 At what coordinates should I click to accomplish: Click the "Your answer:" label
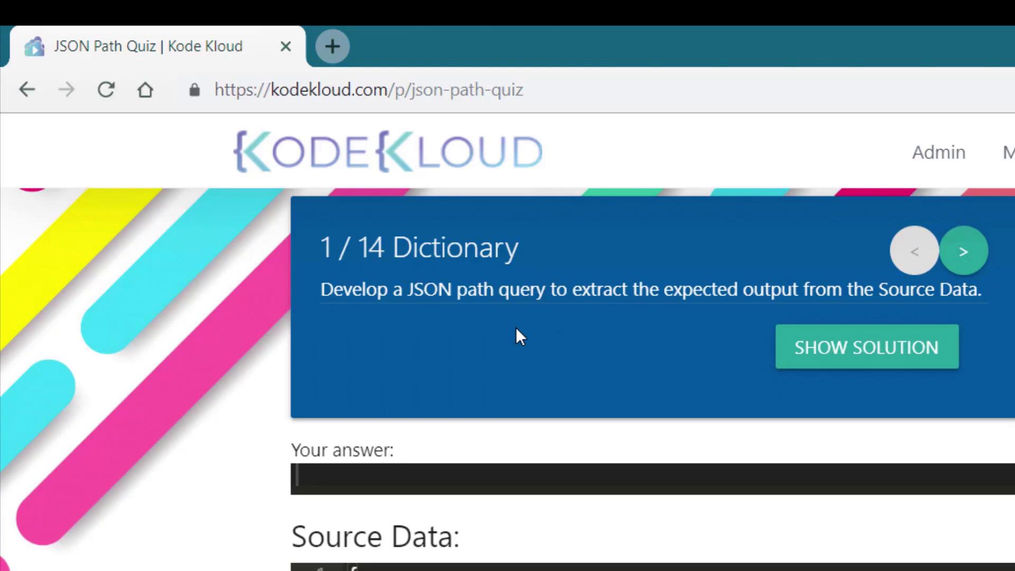pyautogui.click(x=343, y=450)
